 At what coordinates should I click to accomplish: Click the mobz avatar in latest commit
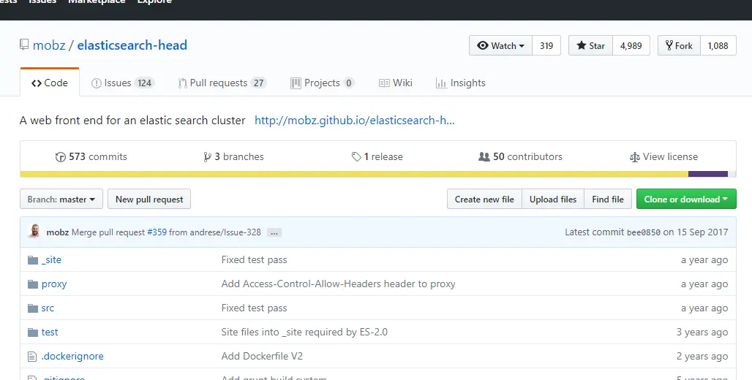[34, 232]
